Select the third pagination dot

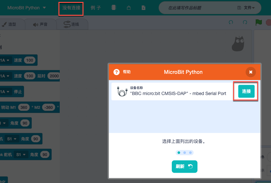point(190,152)
